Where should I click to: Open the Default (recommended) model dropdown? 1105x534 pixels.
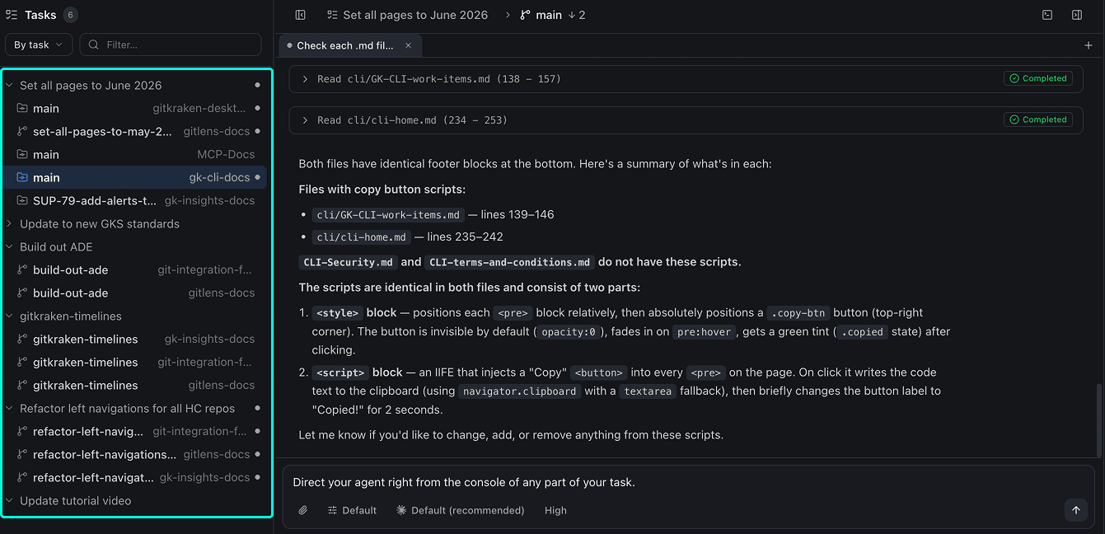coord(460,510)
